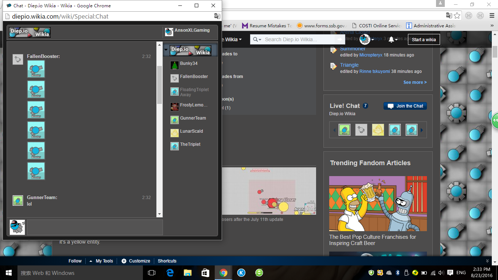Click See more in recent activity
The image size is (498, 280).
(415, 82)
